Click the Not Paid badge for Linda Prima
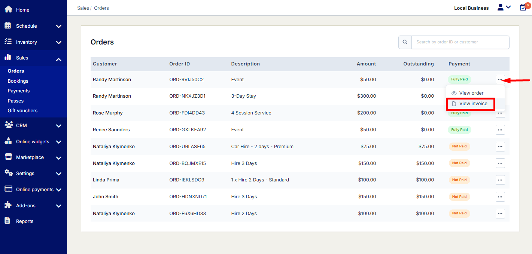 (459, 180)
